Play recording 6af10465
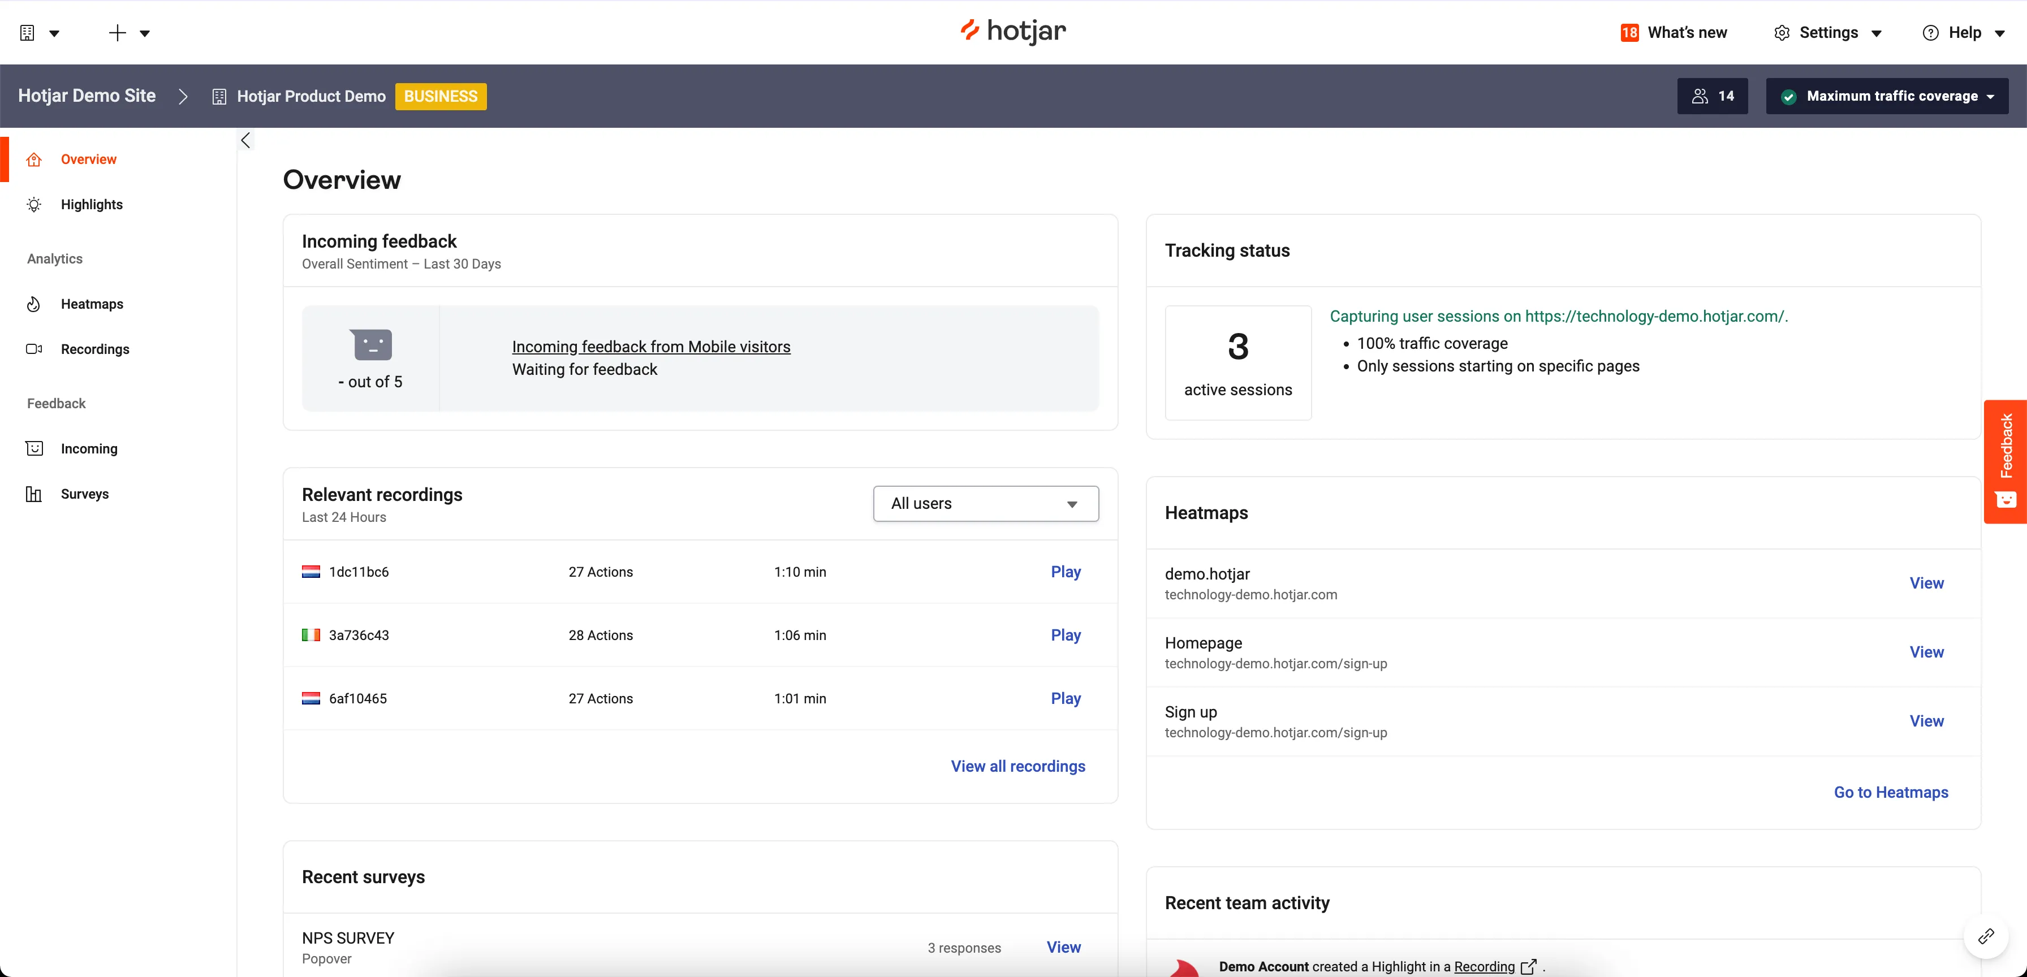 tap(1066, 698)
